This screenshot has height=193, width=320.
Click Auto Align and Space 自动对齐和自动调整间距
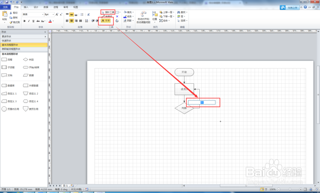pyautogui.click(x=143, y=17)
